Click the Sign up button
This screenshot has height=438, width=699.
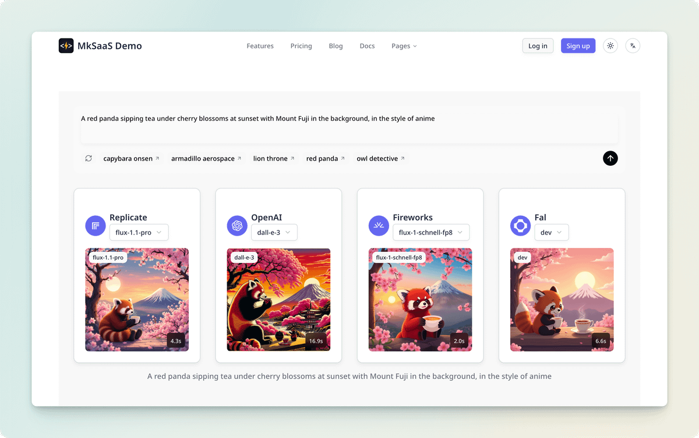coord(578,46)
